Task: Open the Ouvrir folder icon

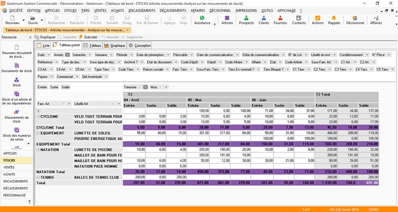Action: click(x=32, y=18)
